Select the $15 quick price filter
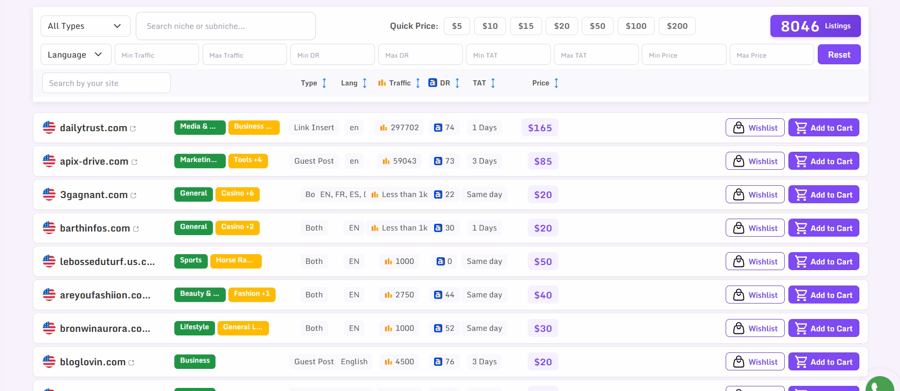 click(x=526, y=26)
